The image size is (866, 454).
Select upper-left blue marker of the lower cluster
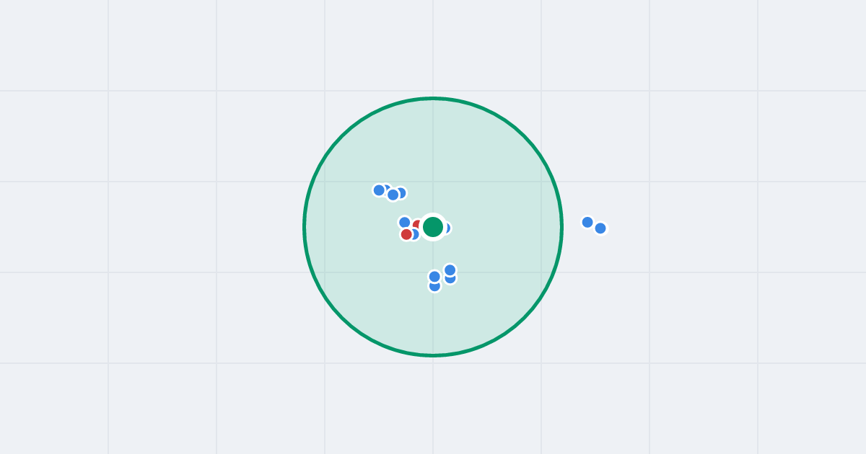(434, 277)
